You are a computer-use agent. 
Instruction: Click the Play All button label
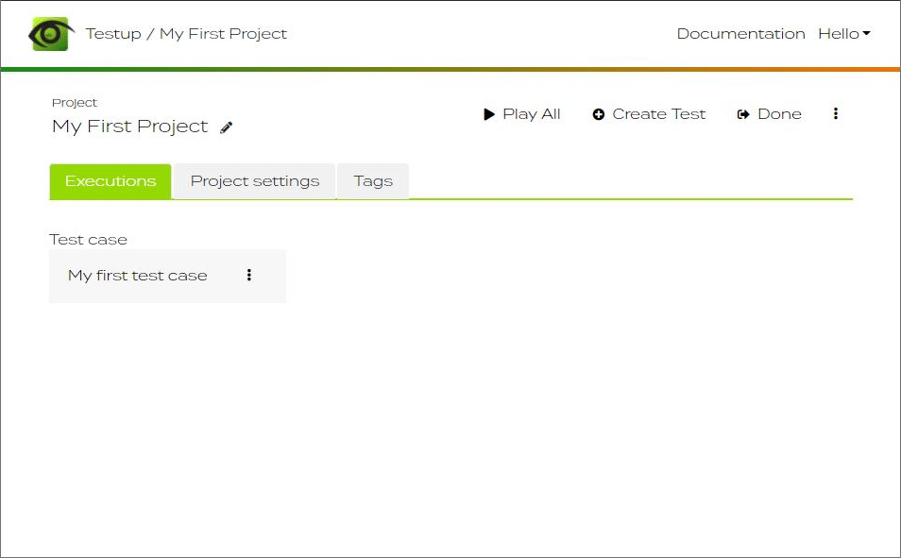pyautogui.click(x=532, y=114)
